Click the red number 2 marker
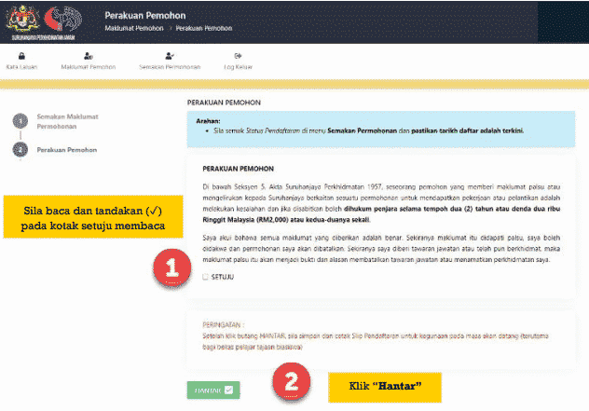This screenshot has height=411, width=589. tap(292, 382)
